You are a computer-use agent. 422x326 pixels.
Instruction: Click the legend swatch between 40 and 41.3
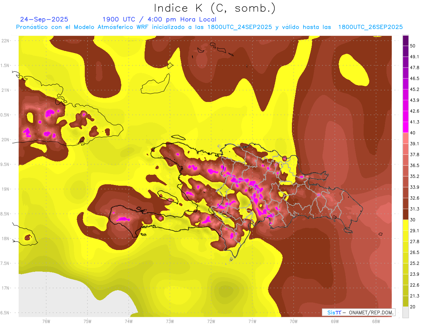pos(405,127)
